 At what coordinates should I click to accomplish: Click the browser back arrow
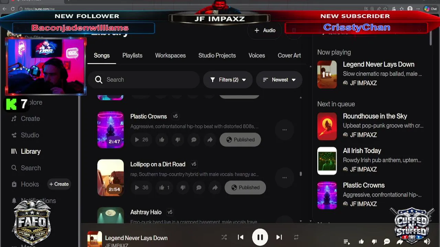click(4, 9)
